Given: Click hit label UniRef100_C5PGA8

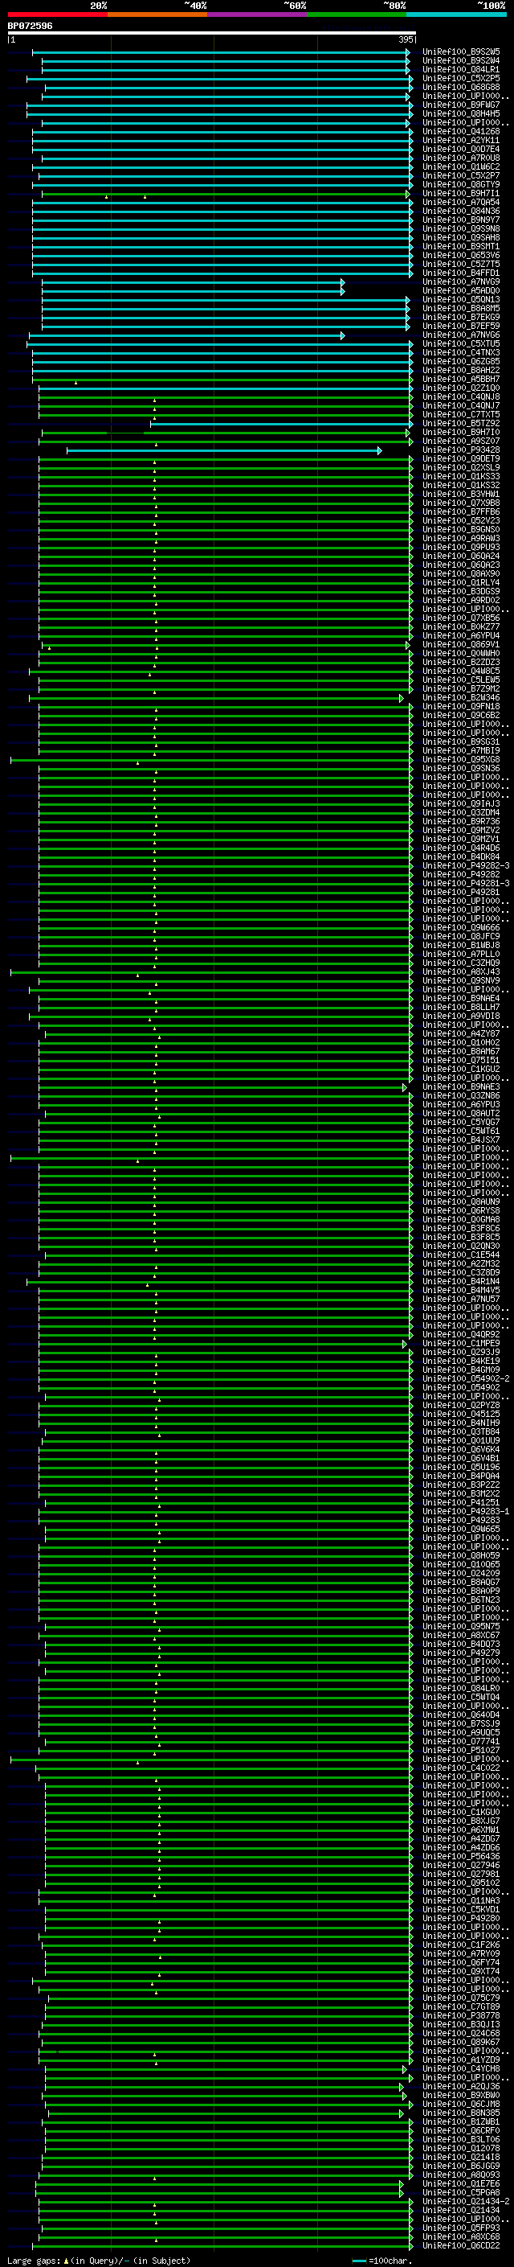Looking at the screenshot, I should (461, 2192).
